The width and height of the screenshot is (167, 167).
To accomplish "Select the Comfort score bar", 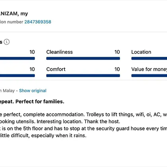I will coord(83,76).
